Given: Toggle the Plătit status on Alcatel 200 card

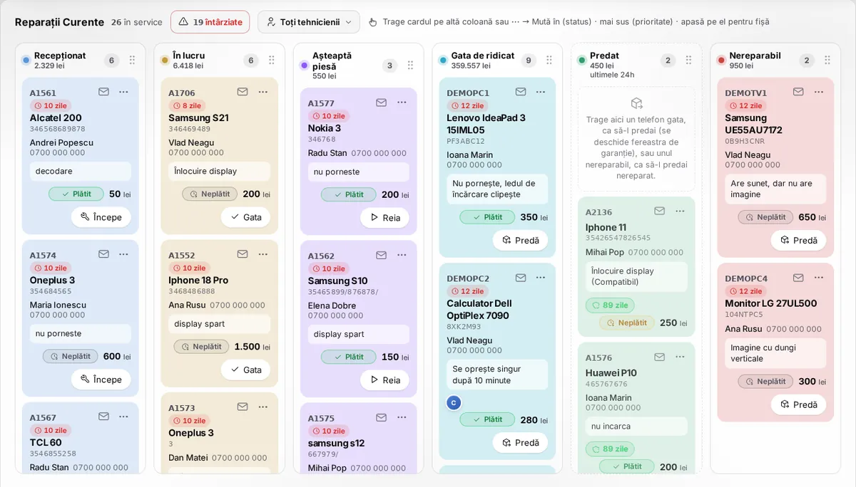Looking at the screenshot, I should pos(76,194).
